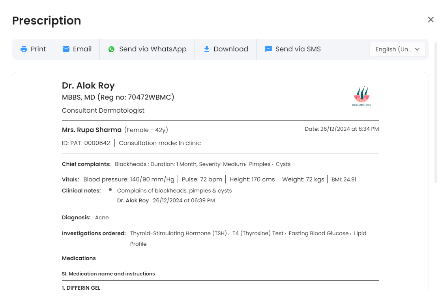Image resolution: width=442 pixels, height=298 pixels.
Task: Hit the Download button text
Action: point(231,49)
